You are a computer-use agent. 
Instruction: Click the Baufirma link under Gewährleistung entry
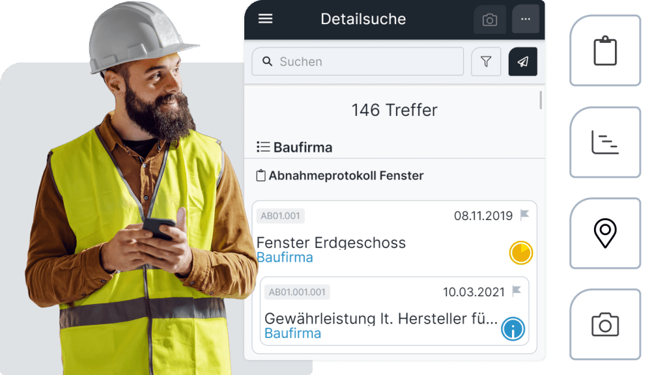(x=292, y=333)
